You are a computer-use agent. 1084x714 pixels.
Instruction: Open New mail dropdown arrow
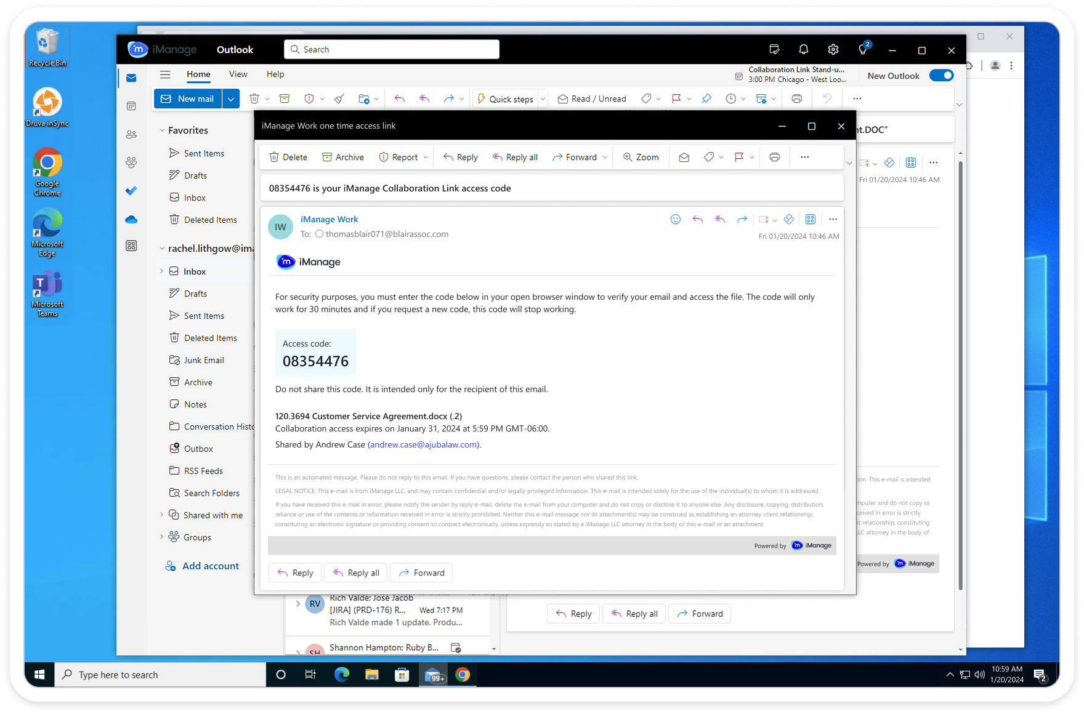[231, 98]
